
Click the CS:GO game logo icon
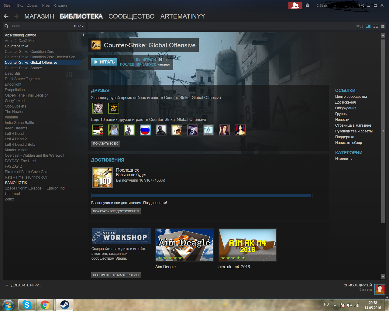click(96, 45)
